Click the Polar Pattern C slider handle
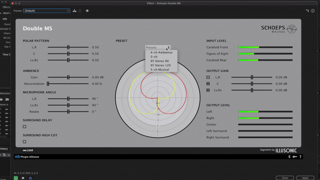The width and height of the screenshot is (320, 180). click(x=68, y=54)
